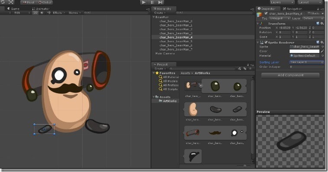The height and width of the screenshot is (172, 328).
Task: Click the Play button in the toolbar
Action: (144, 2)
